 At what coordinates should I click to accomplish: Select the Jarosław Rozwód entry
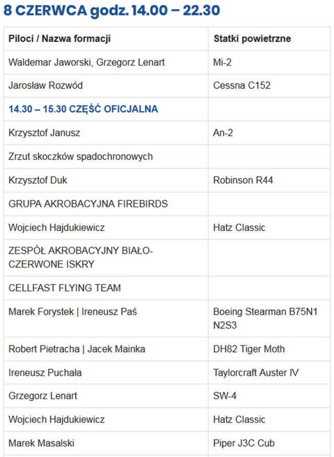click(45, 86)
